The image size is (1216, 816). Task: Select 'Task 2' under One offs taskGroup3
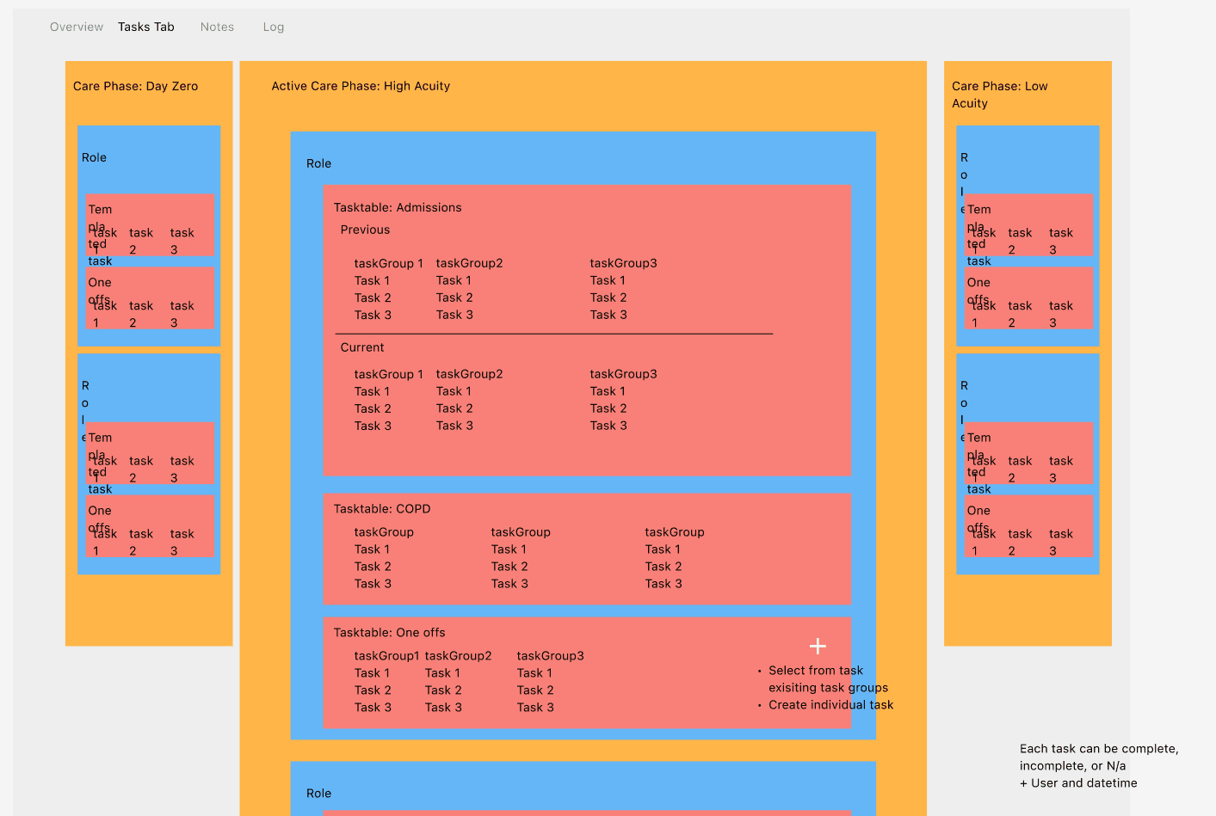(x=535, y=690)
